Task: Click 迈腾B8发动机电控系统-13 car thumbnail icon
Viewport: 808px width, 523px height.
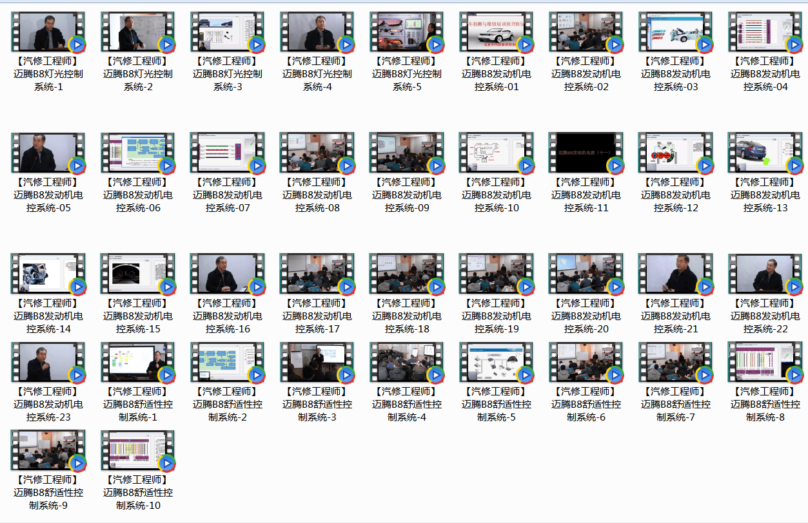Action: pos(765,153)
